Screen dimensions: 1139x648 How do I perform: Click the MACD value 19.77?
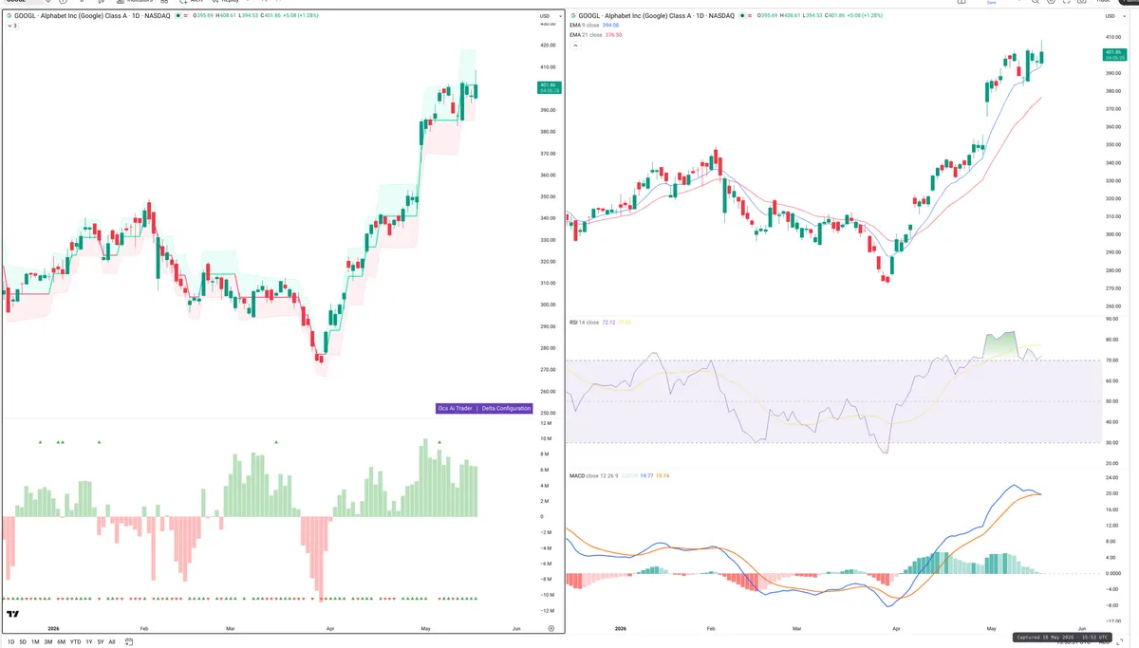(648, 475)
